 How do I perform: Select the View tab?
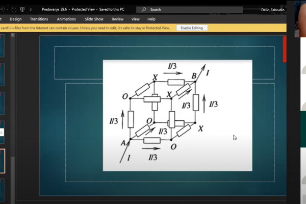[x=135, y=19]
